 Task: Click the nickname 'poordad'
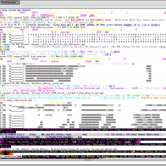(x=65, y=32)
